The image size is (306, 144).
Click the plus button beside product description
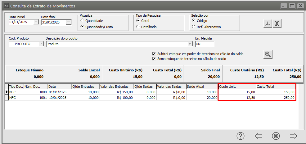point(190,44)
